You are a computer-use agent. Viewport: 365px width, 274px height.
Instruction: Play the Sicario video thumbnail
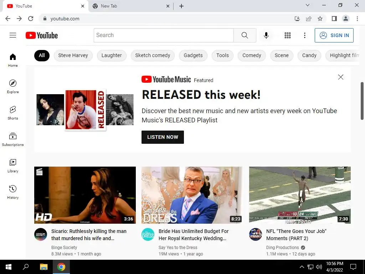85,195
